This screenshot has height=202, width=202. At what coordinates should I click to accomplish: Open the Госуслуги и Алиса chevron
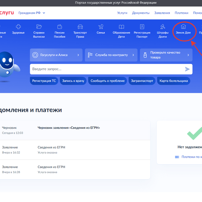pos(78,55)
